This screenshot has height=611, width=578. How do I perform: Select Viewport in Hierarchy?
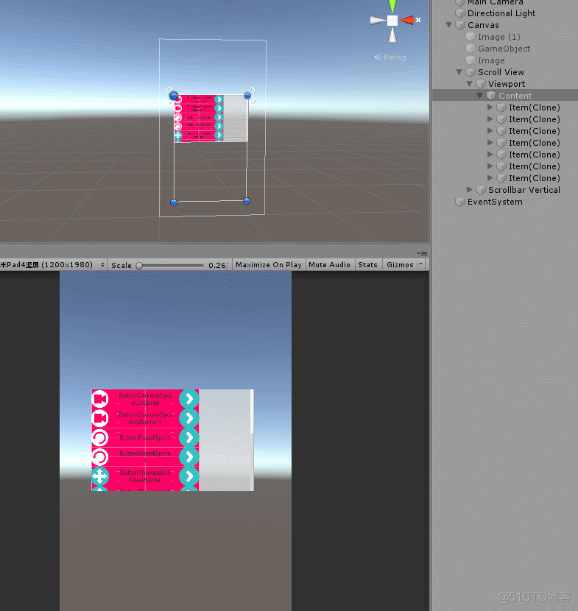click(x=507, y=84)
